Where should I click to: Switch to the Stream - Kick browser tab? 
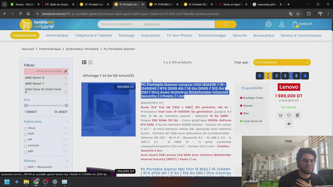click(25, 4)
